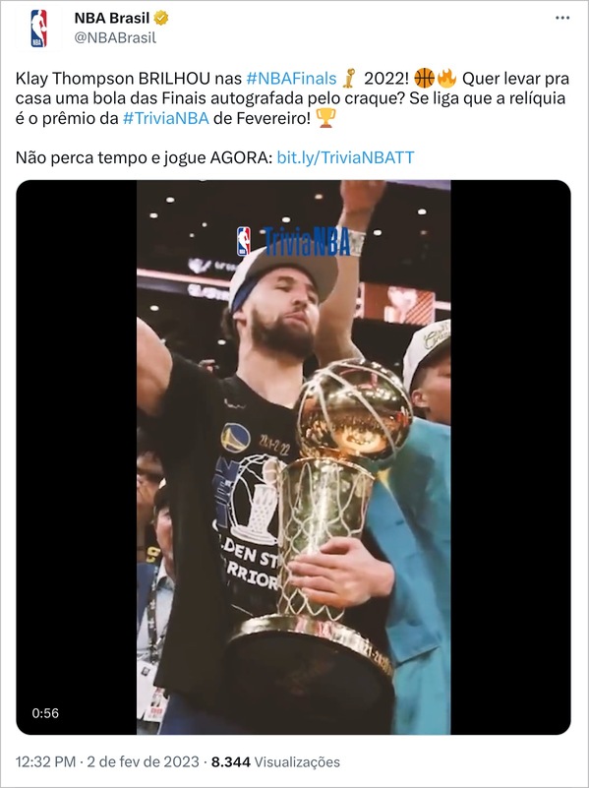Click the 0:56 video duration label
The height and width of the screenshot is (788, 589).
coord(45,713)
